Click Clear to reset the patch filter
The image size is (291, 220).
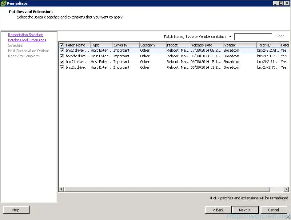280,36
